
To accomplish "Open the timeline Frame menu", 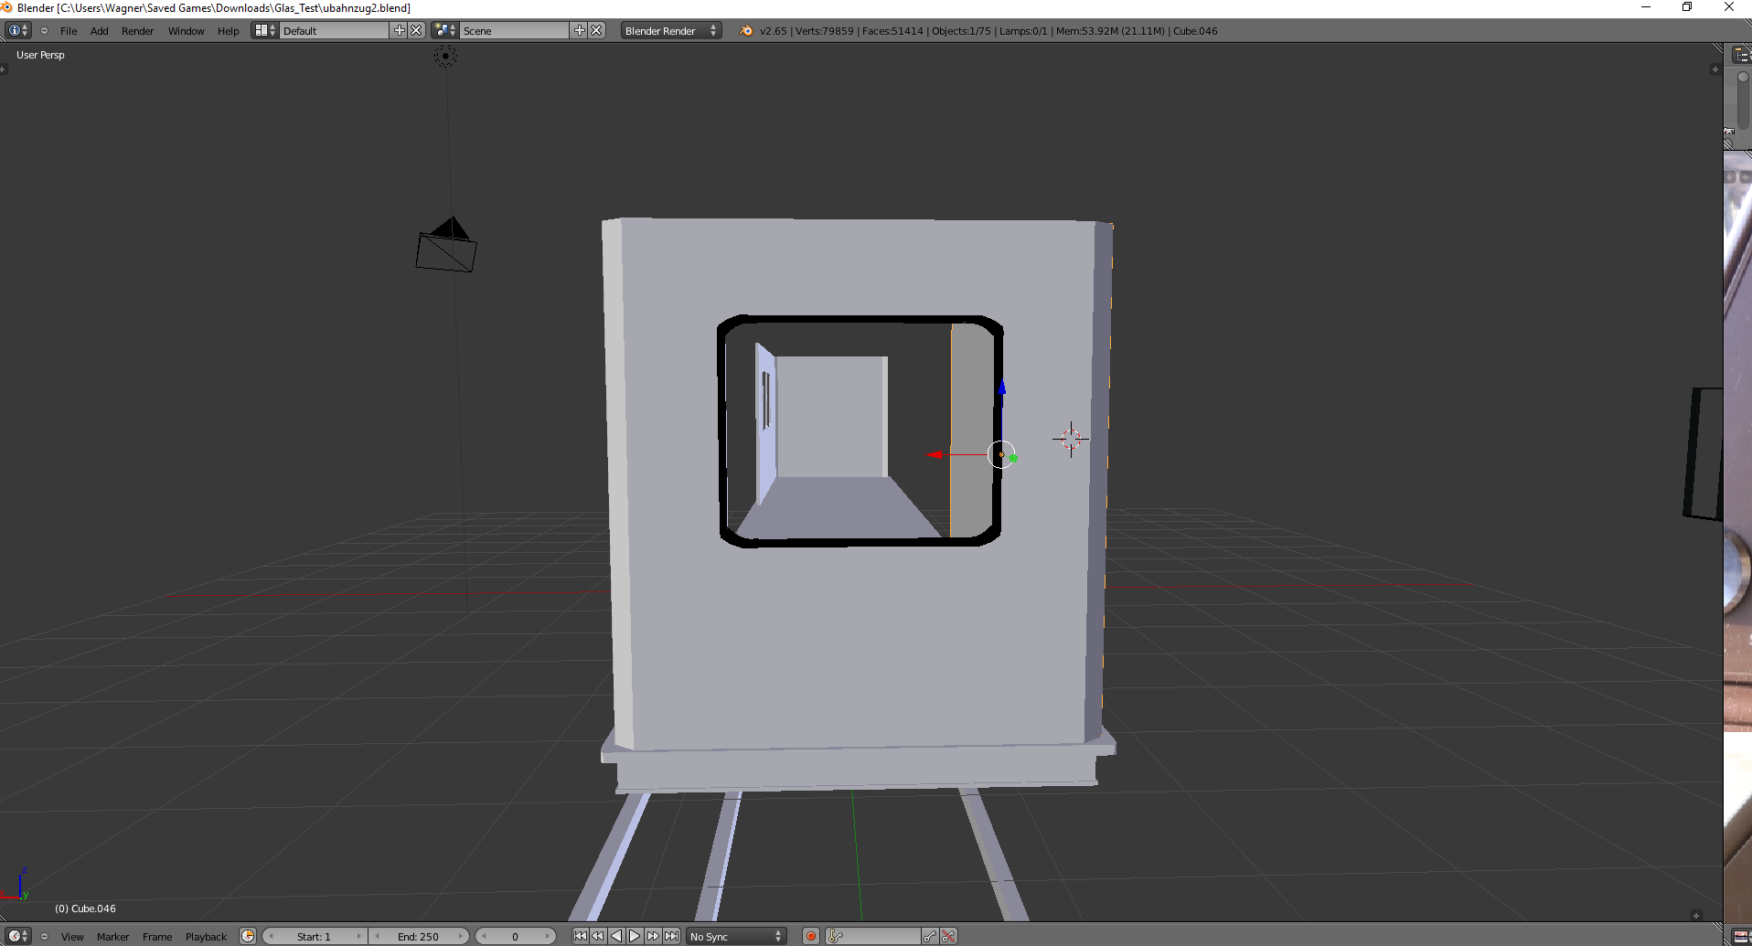I will click(157, 937).
